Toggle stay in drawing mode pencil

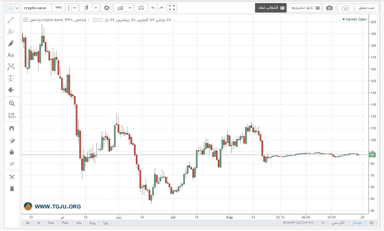pos(12,141)
